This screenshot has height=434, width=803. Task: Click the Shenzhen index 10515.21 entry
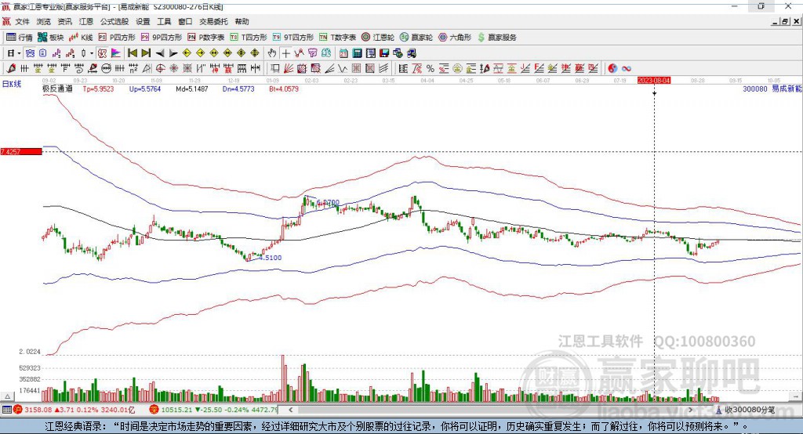(x=214, y=410)
